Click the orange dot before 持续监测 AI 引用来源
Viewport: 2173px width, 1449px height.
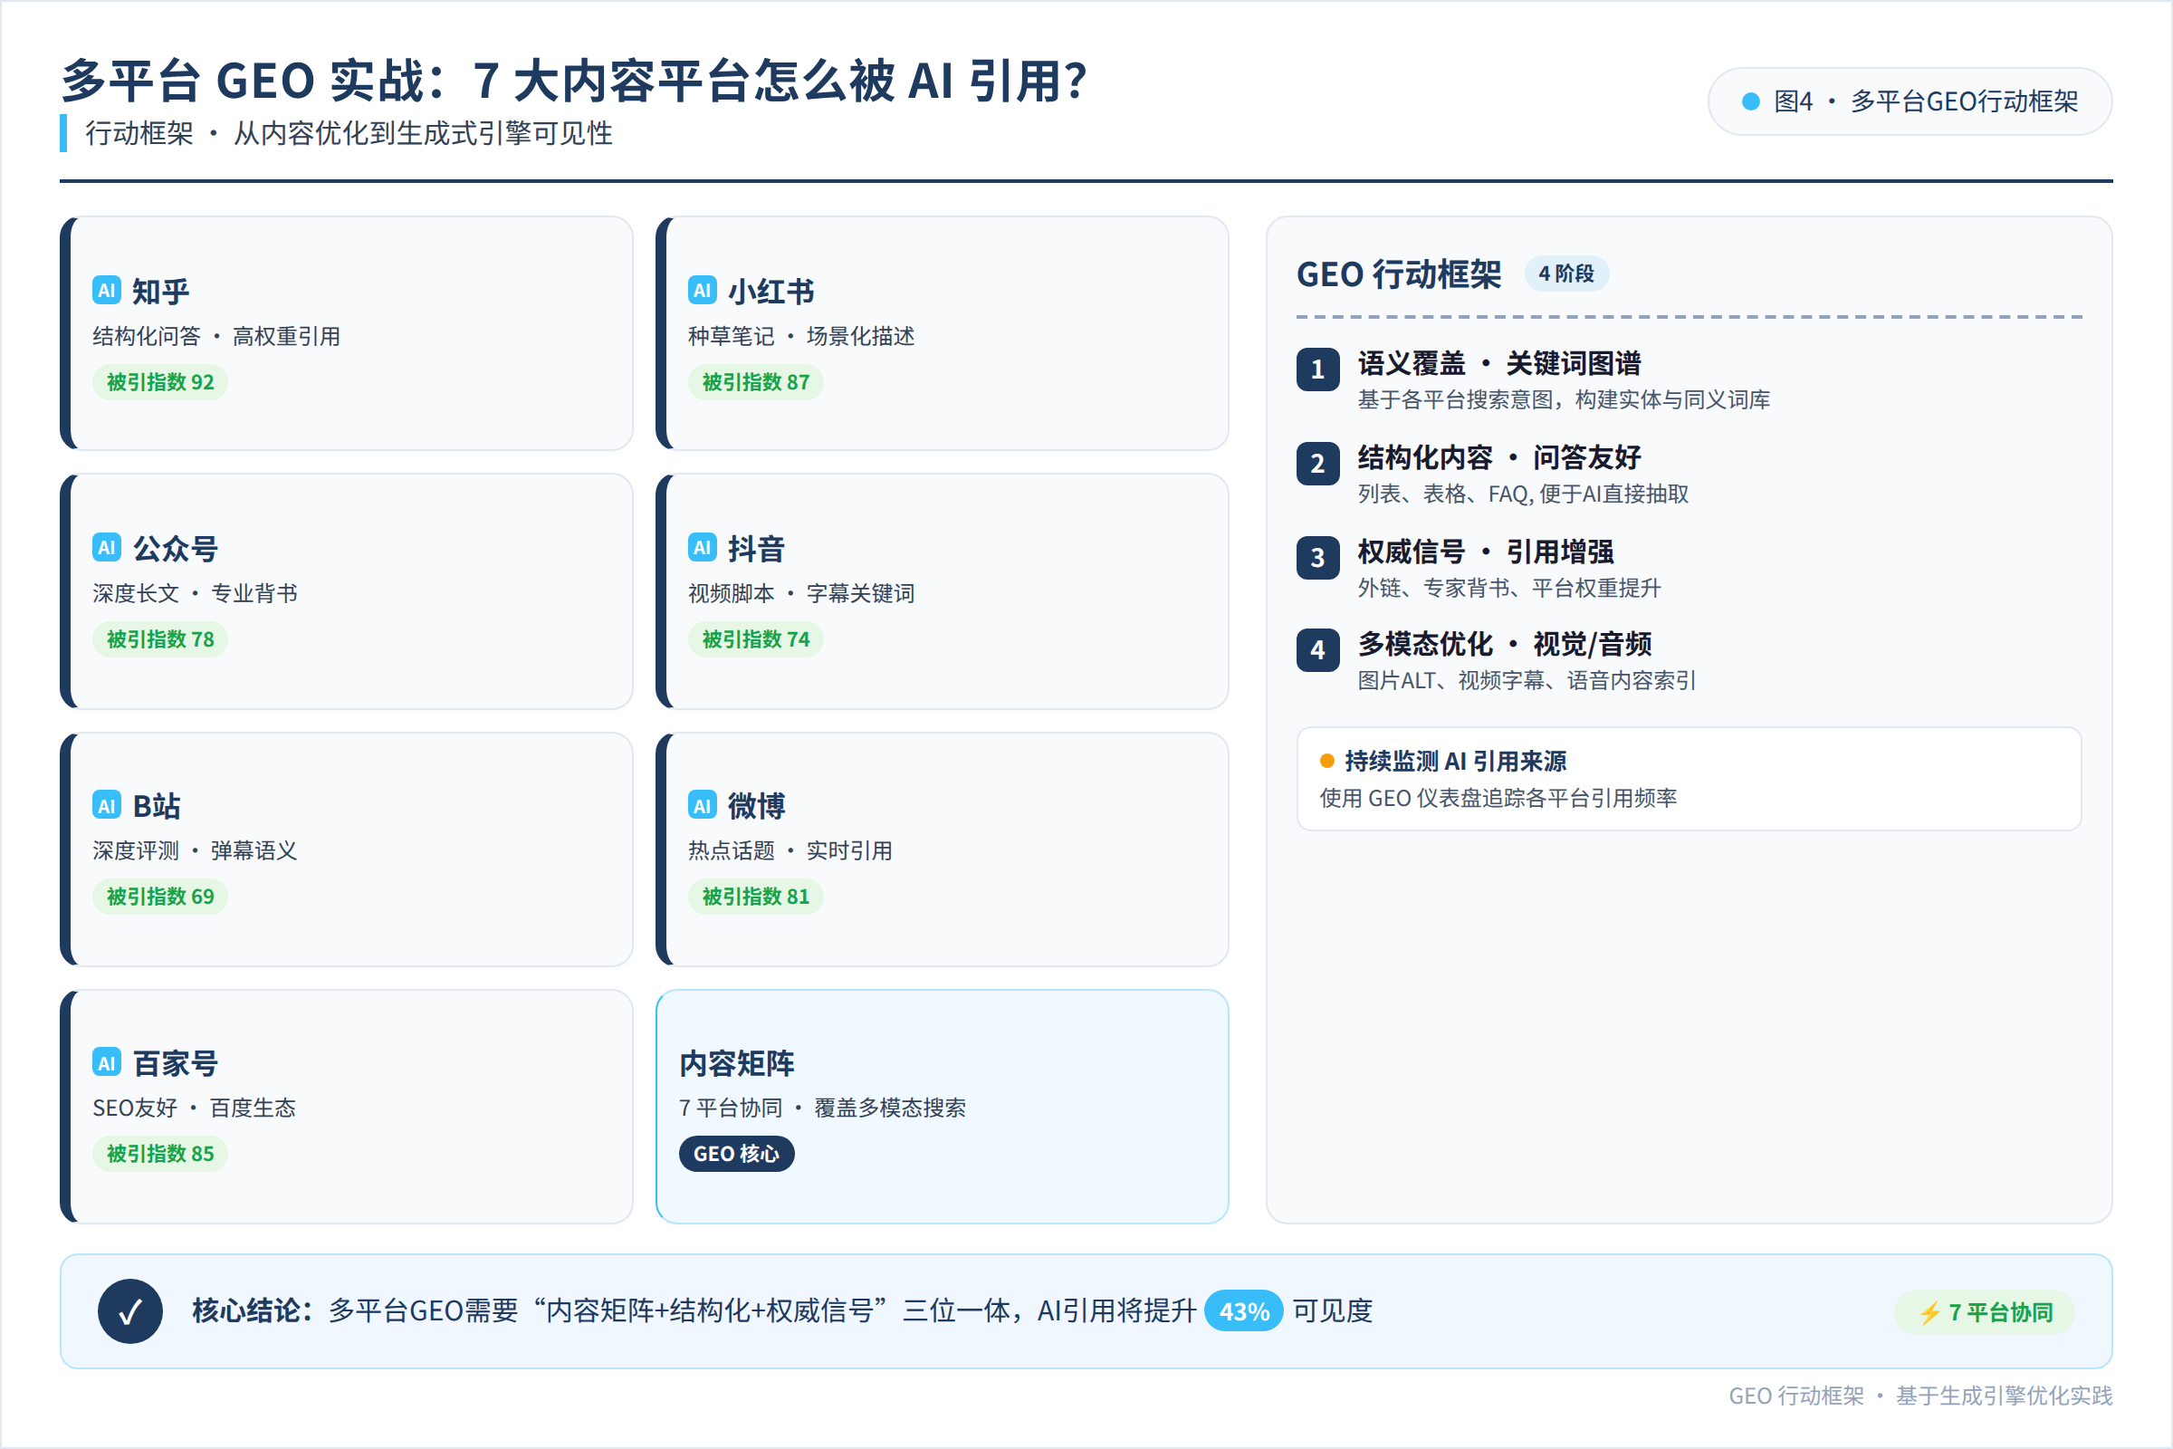1326,761
